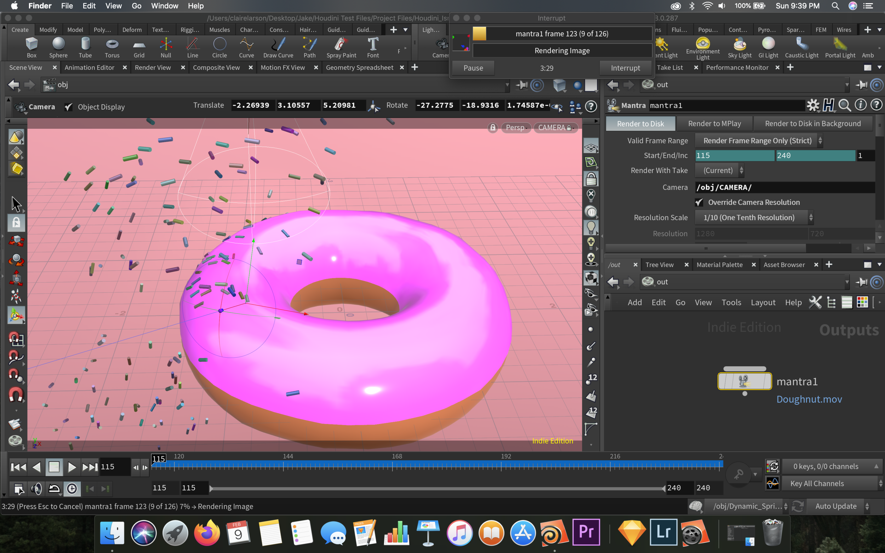Toggle pin on the parameter pane
The width and height of the screenshot is (885, 553).
coord(862,85)
